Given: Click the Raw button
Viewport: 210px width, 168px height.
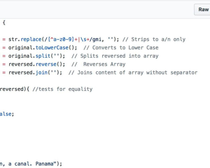Looking at the screenshot, I should (x=203, y=10).
